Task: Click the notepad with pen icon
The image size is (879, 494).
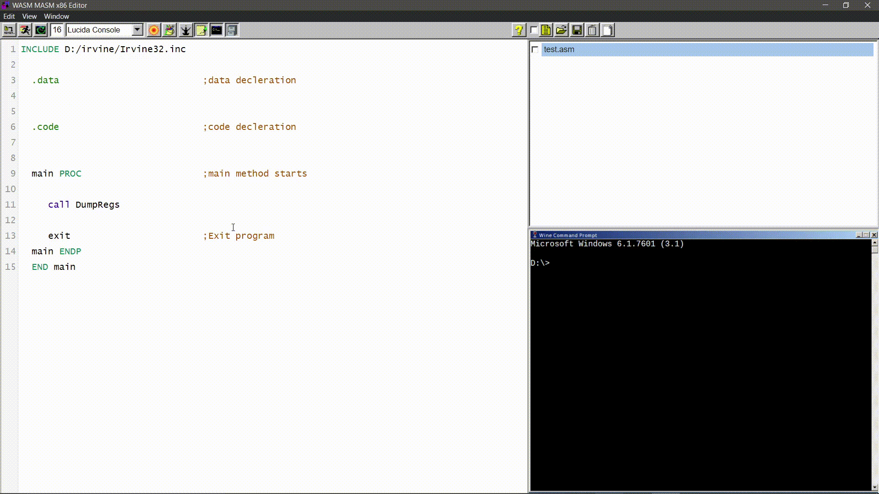Action: pyautogui.click(x=201, y=30)
